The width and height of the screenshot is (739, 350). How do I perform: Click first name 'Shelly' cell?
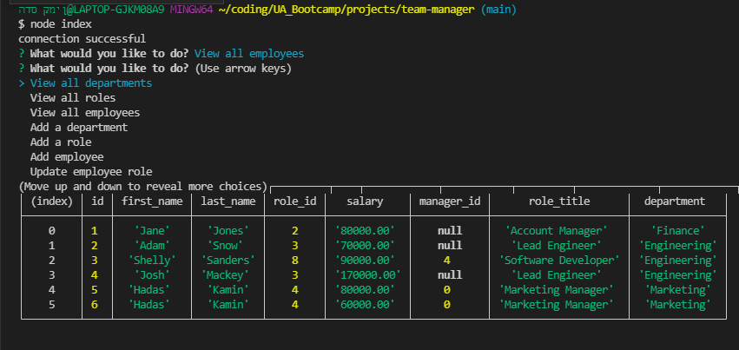(152, 260)
